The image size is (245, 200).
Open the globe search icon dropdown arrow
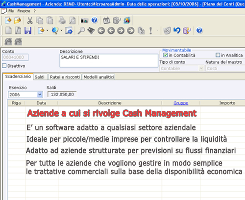61,30
